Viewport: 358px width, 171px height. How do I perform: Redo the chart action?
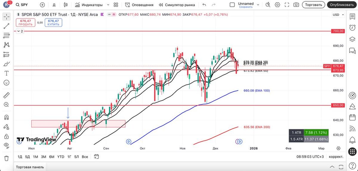(x=214, y=5)
